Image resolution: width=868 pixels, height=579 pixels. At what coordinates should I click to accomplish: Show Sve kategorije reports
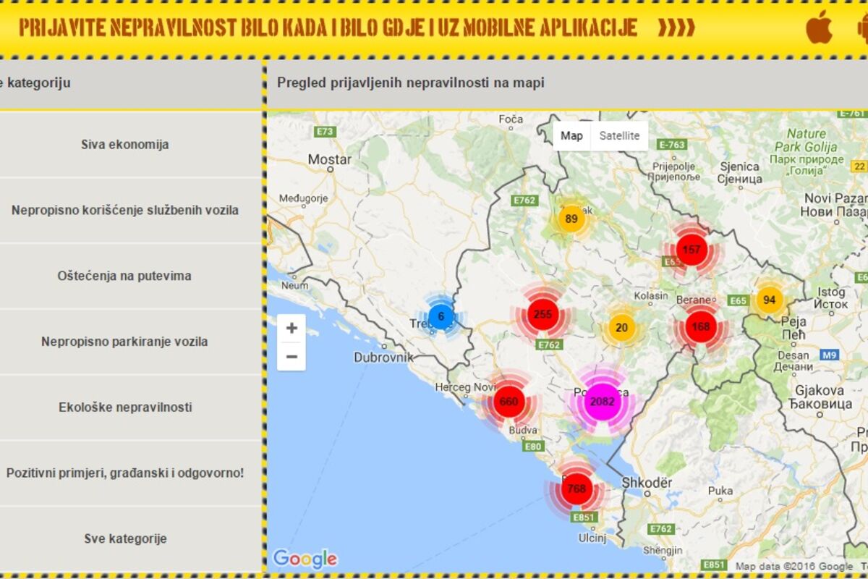point(125,539)
